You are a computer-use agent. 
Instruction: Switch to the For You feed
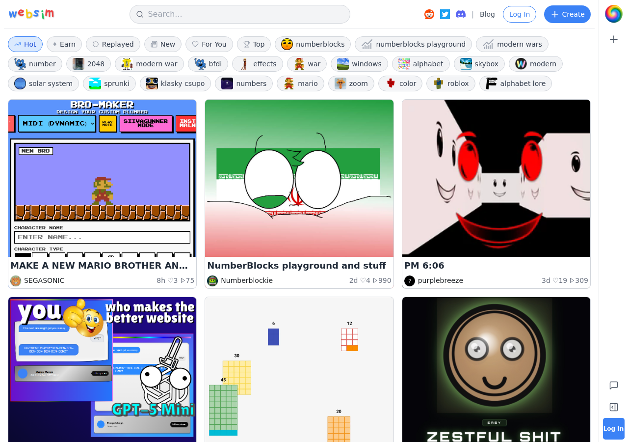coord(209,44)
